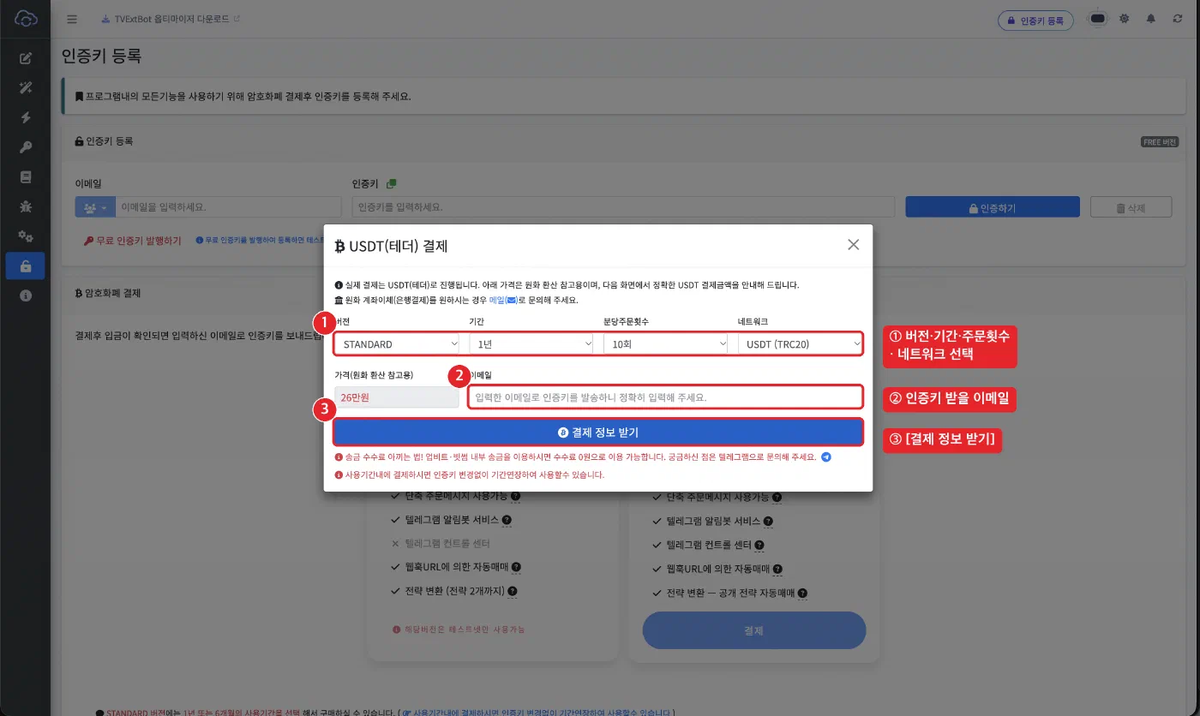Focus the 인증키 input field
This screenshot has width=1200, height=716.
(x=623, y=207)
